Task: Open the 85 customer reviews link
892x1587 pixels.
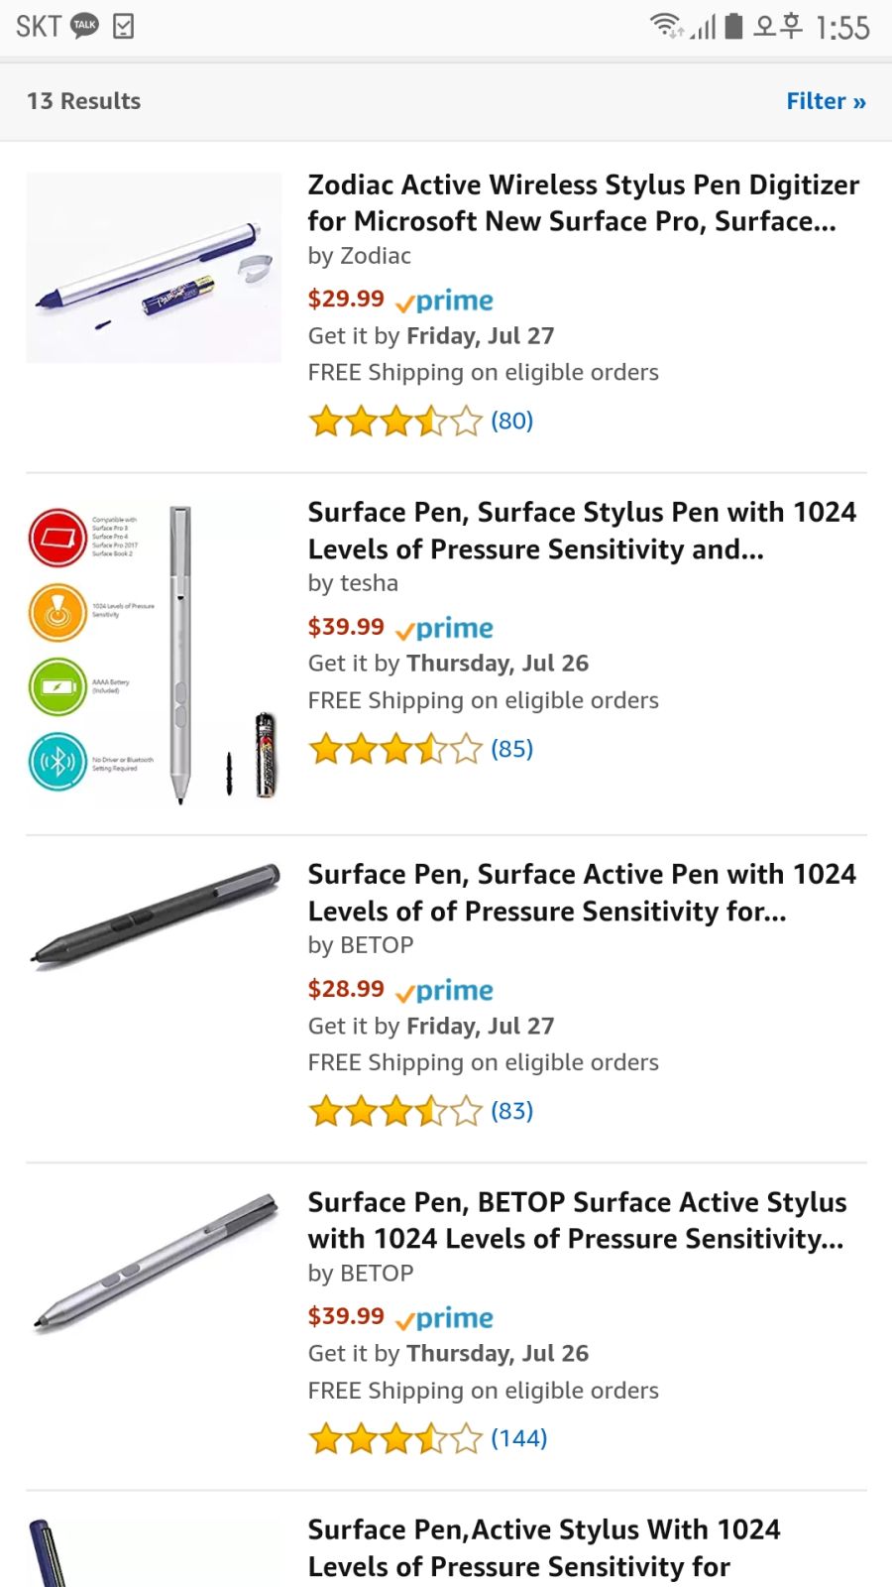Action: tap(511, 749)
